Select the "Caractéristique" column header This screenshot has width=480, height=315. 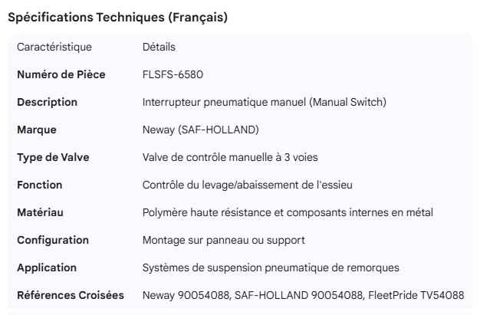point(54,48)
